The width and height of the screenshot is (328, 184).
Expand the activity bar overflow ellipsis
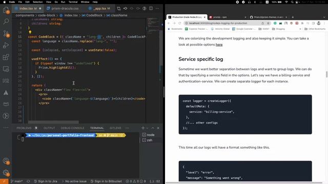coord(6,127)
